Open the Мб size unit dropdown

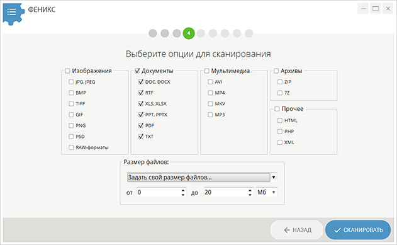click(x=267, y=192)
